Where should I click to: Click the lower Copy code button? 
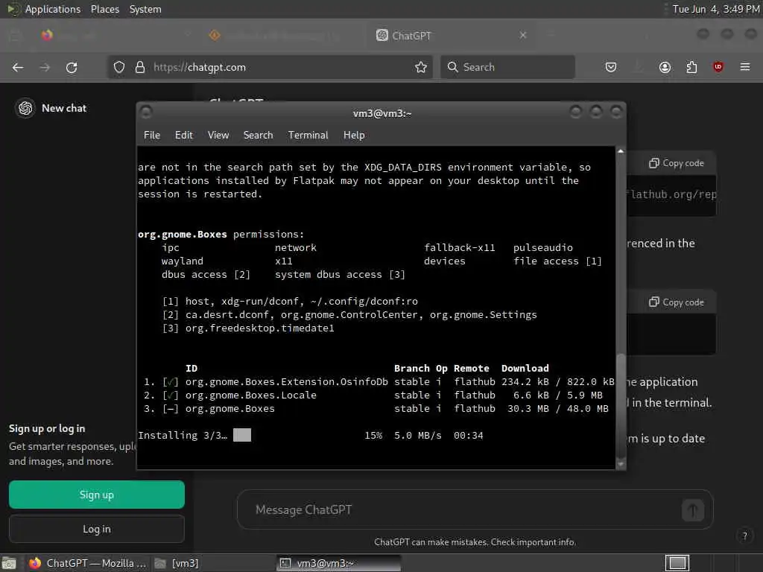[x=677, y=302]
